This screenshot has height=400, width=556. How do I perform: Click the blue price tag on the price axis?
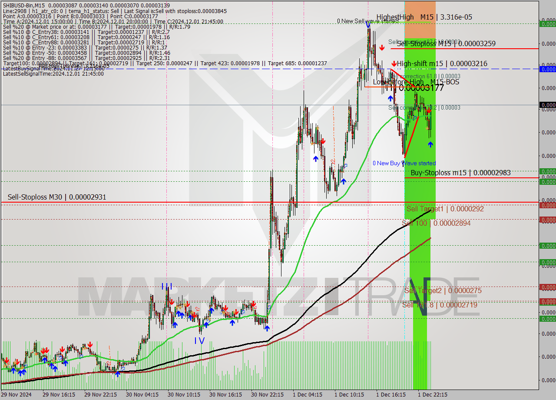(548, 69)
